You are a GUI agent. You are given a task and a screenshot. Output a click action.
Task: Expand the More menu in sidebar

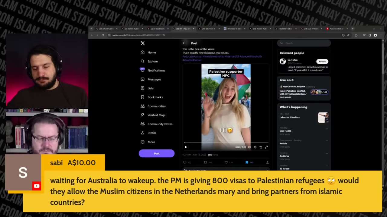(x=148, y=142)
